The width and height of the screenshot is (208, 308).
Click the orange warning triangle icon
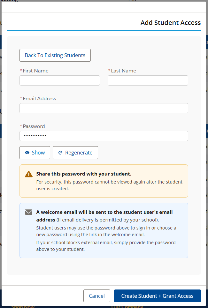[29, 174]
